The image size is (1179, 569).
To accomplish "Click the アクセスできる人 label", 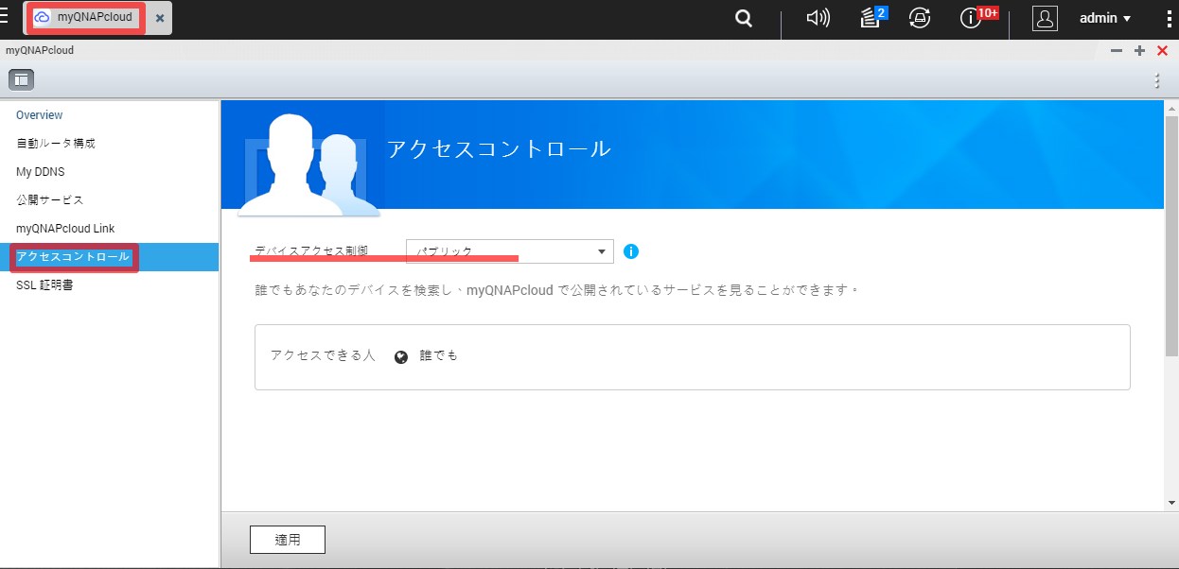I will coord(324,356).
